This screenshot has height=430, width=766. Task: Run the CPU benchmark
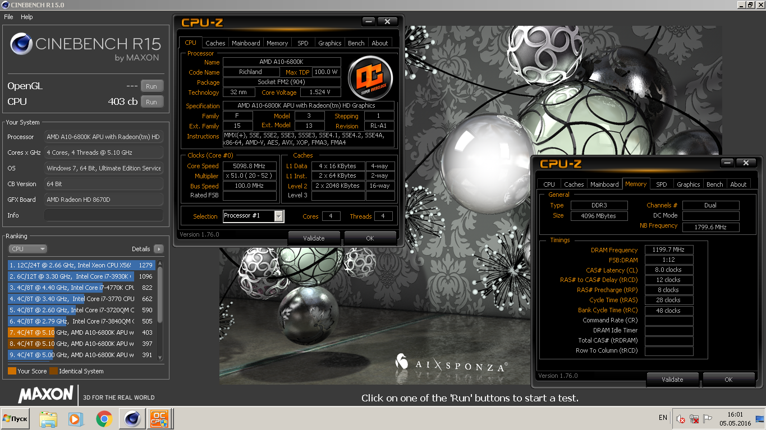coord(152,102)
